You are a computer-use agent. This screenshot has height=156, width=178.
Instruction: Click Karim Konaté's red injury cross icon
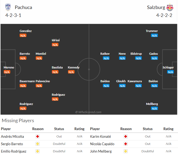(x=126, y=136)
